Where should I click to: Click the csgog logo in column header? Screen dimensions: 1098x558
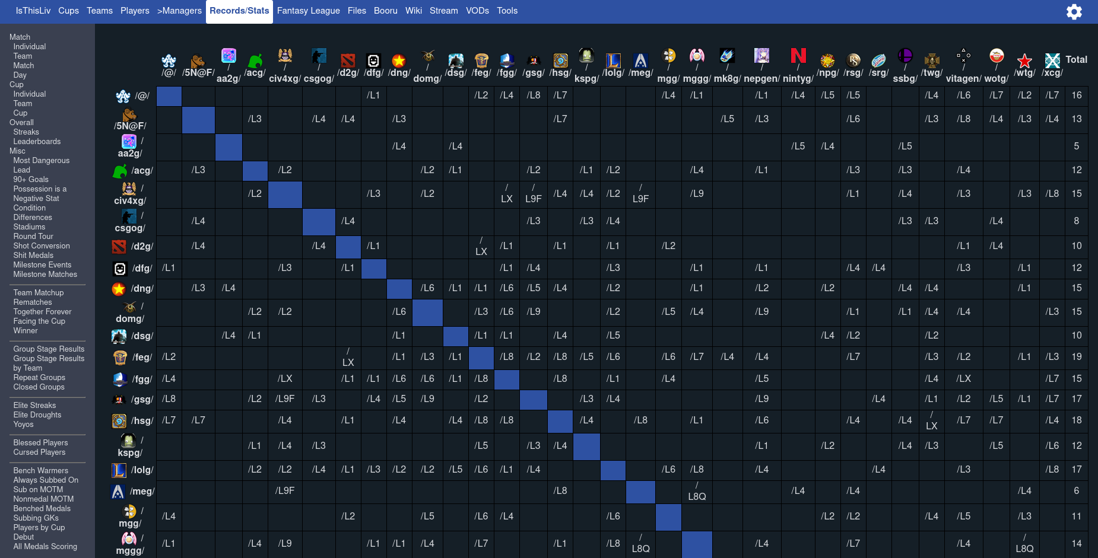pos(319,55)
